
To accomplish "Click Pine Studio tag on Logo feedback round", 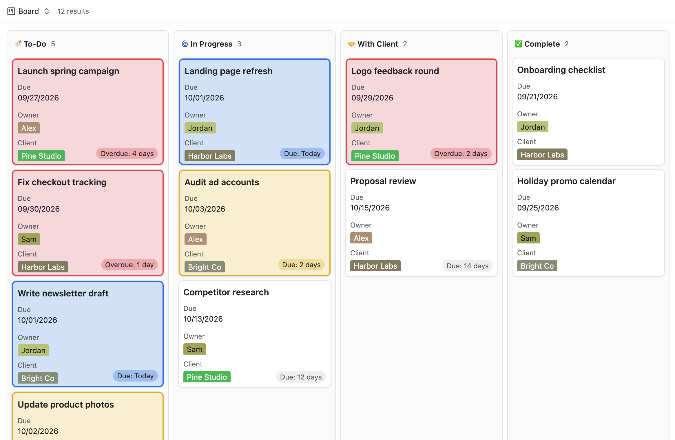I will click(x=375, y=156).
